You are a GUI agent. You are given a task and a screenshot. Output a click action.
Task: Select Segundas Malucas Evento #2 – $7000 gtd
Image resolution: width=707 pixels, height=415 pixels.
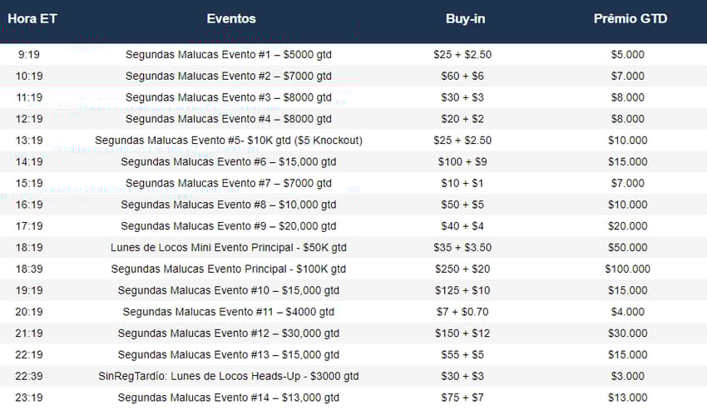point(228,77)
